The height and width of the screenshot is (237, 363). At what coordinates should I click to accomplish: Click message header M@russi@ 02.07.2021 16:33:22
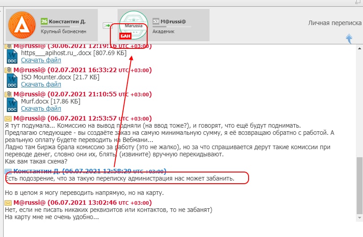(x=83, y=70)
